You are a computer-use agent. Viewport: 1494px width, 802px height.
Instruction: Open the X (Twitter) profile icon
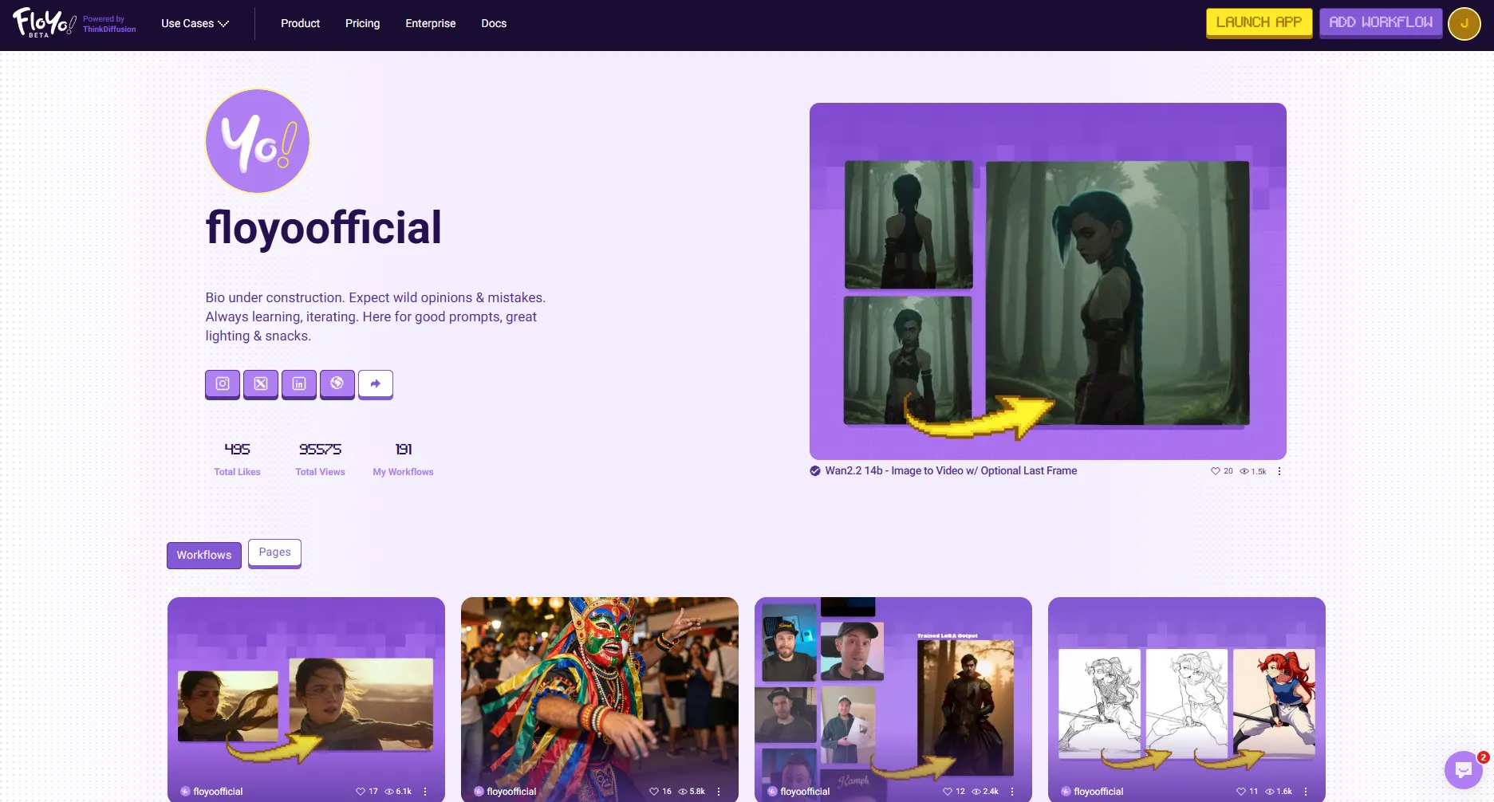tap(261, 383)
